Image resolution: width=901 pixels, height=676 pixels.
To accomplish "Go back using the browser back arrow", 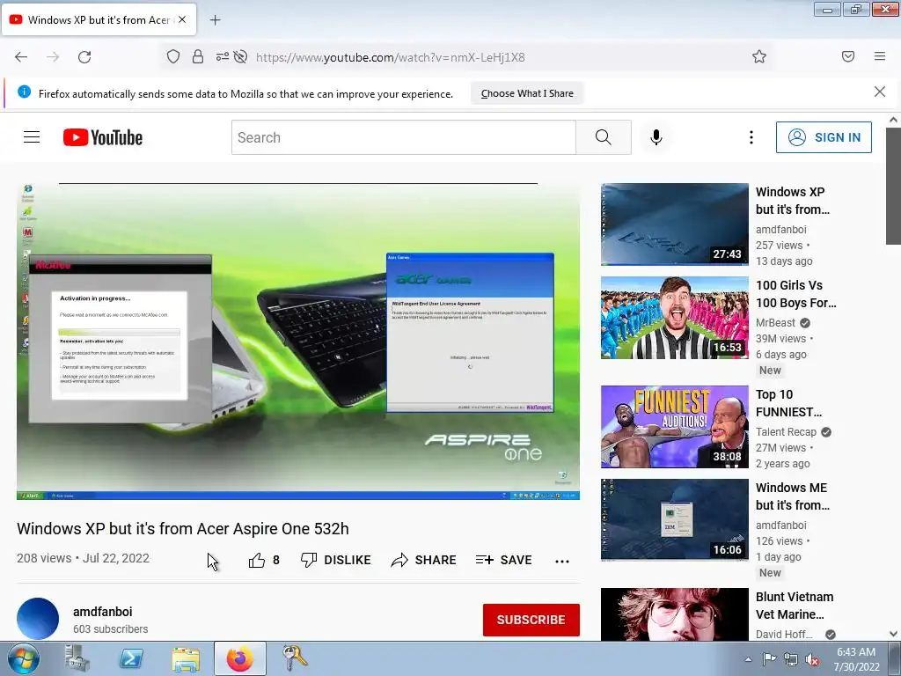I will pyautogui.click(x=21, y=57).
